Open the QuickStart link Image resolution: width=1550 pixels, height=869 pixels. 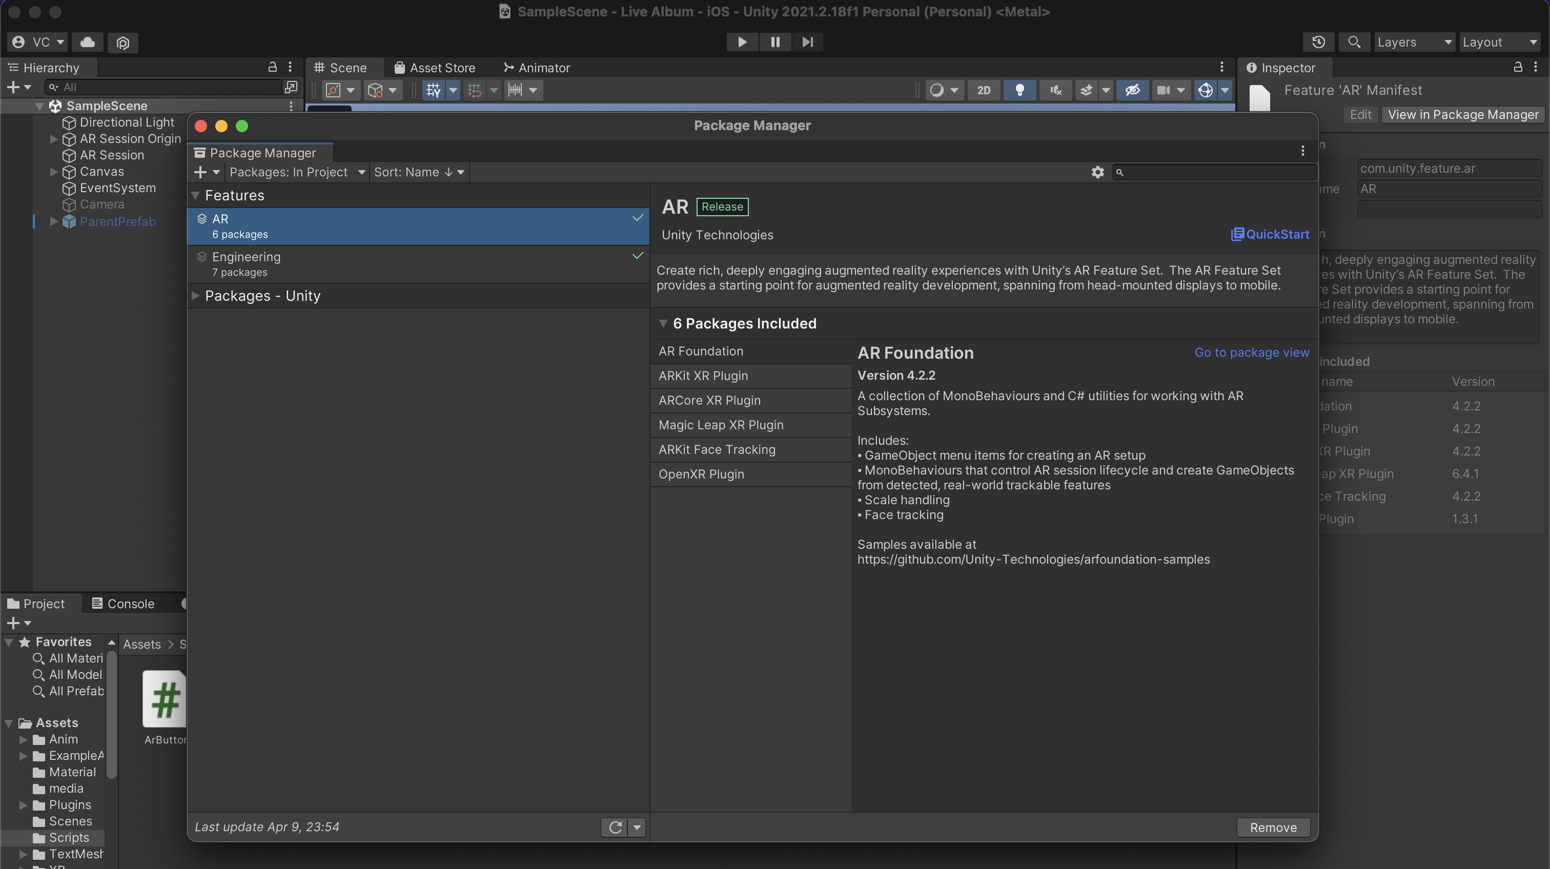pyautogui.click(x=1270, y=235)
